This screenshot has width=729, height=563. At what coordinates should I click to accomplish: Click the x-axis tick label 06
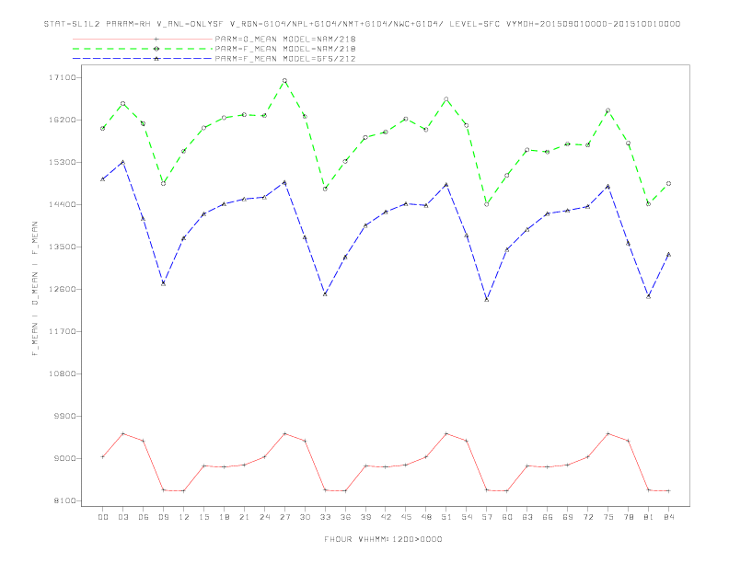point(144,517)
